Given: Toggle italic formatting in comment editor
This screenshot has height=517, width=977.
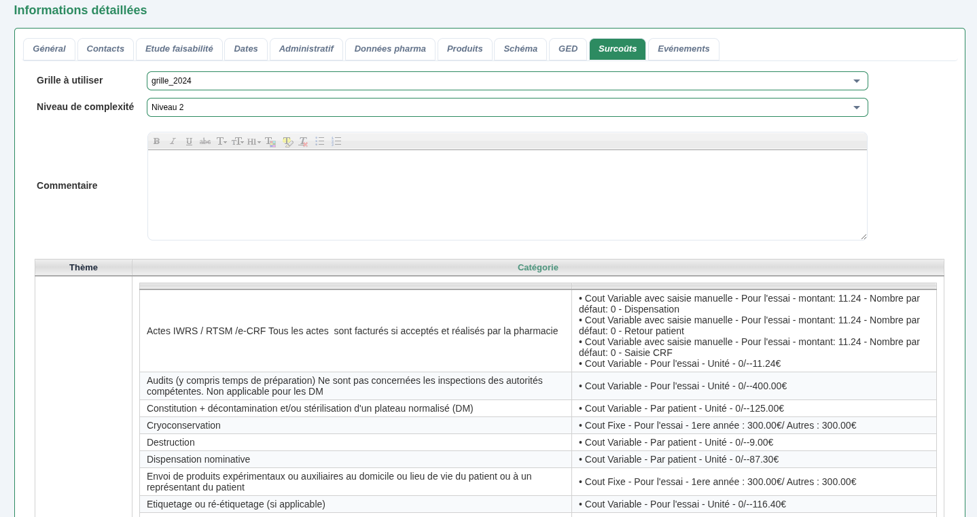Looking at the screenshot, I should point(173,141).
